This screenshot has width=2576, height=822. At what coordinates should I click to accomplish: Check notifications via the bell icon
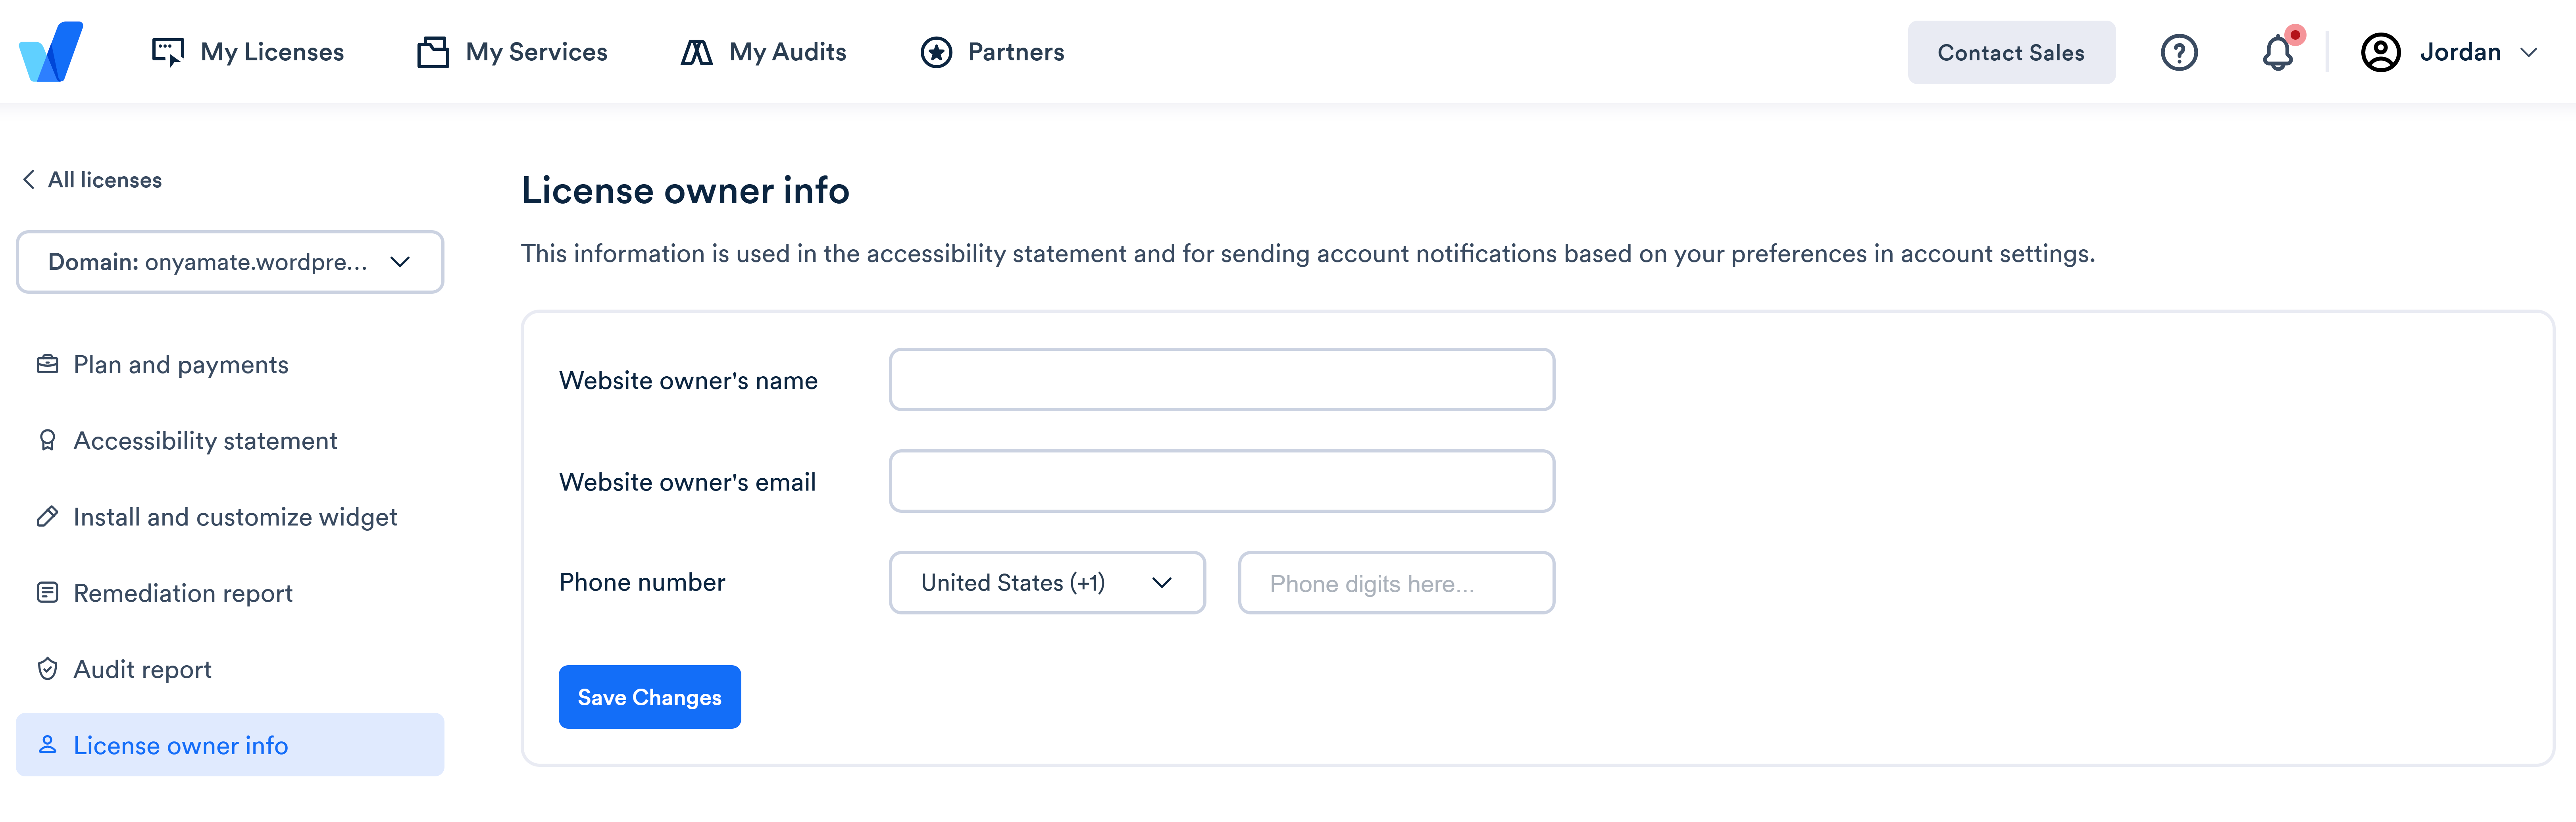click(x=2280, y=53)
